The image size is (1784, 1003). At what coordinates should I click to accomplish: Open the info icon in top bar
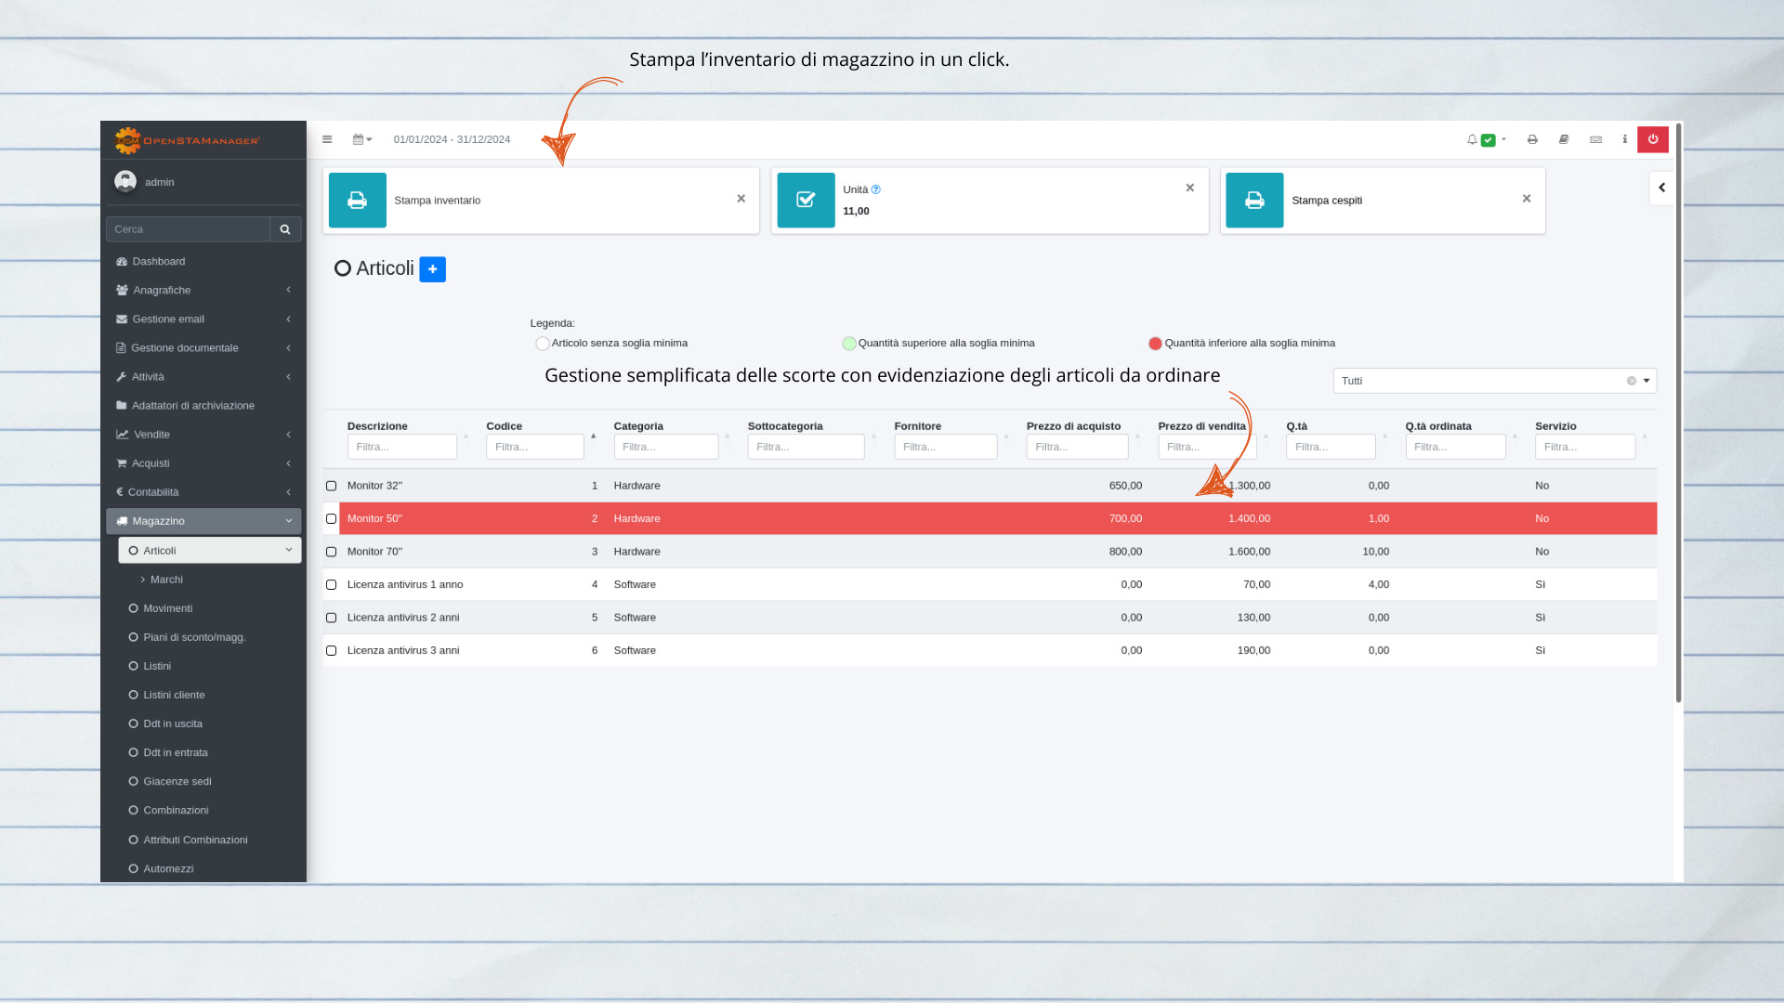[x=1625, y=139]
